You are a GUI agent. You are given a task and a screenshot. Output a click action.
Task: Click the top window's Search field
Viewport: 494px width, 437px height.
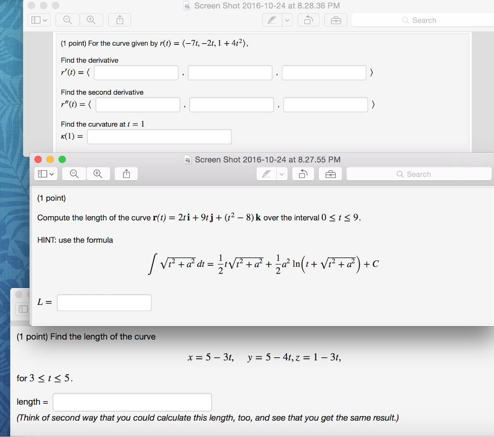tap(425, 20)
